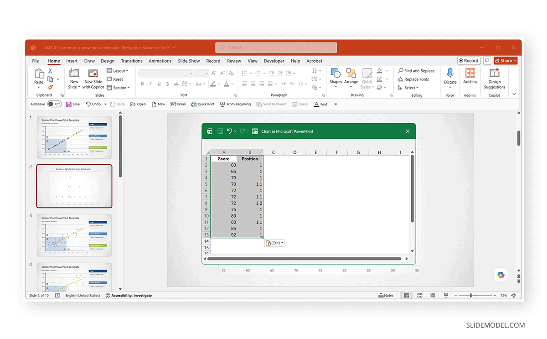Image resolution: width=547 pixels, height=339 pixels.
Task: Click Replace Fonts
Action: (413, 79)
